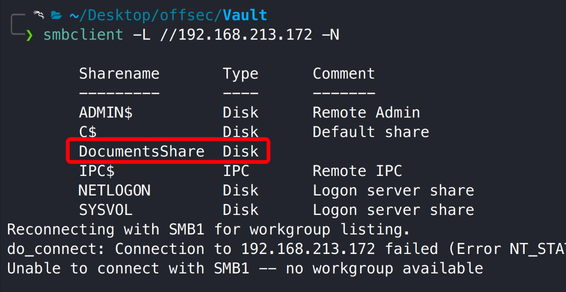Select the C$ share name
Viewport: 566px width, 292px height.
[x=88, y=132]
